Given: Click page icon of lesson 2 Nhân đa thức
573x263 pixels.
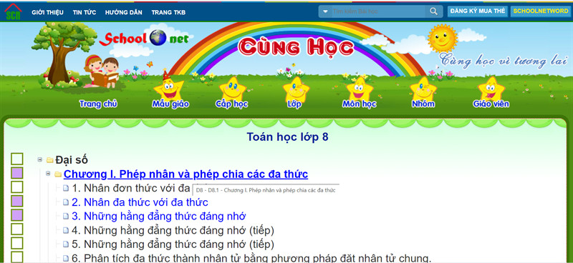Looking at the screenshot, I should (66, 202).
